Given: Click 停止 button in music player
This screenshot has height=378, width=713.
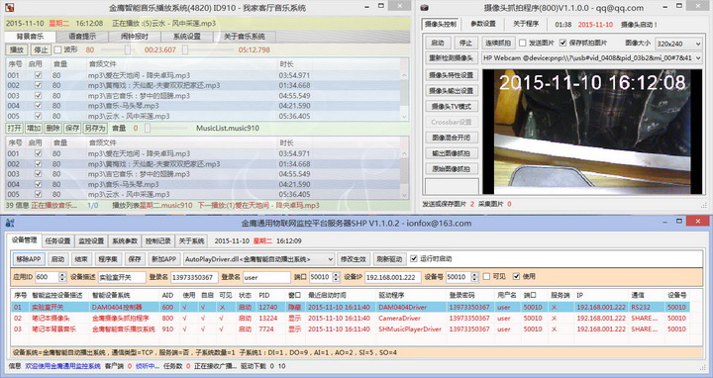Looking at the screenshot, I should tap(41, 49).
